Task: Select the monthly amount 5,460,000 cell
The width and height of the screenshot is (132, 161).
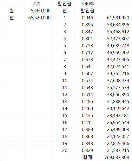Action: pos(38,11)
